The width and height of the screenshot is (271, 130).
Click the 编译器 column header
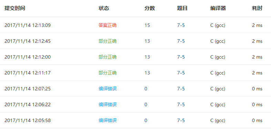click(x=218, y=8)
